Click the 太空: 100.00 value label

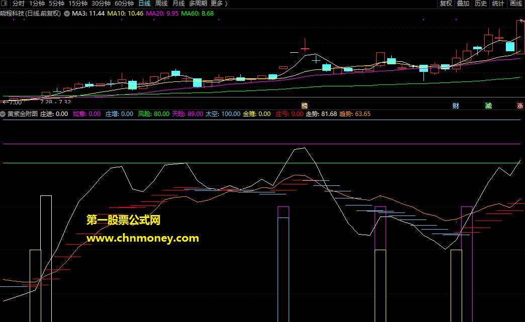(x=223, y=114)
